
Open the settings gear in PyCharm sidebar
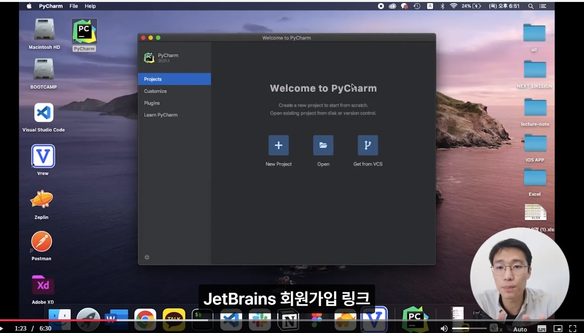point(147,257)
